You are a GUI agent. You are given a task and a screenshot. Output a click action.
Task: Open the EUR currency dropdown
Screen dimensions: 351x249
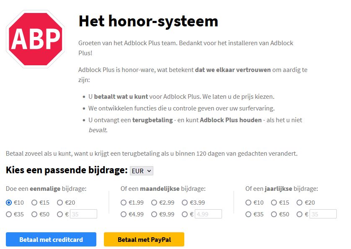click(142, 171)
